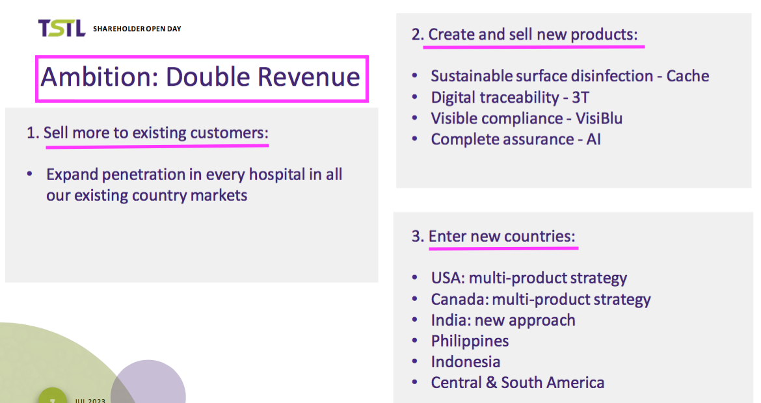The width and height of the screenshot is (761, 403).
Task: Click the 'JUL 2023' footer date
Action: click(90, 400)
